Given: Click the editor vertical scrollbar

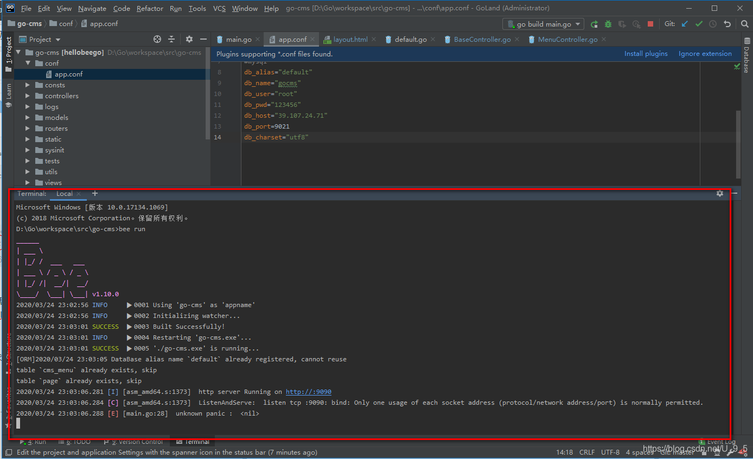Looking at the screenshot, I should (x=738, y=144).
